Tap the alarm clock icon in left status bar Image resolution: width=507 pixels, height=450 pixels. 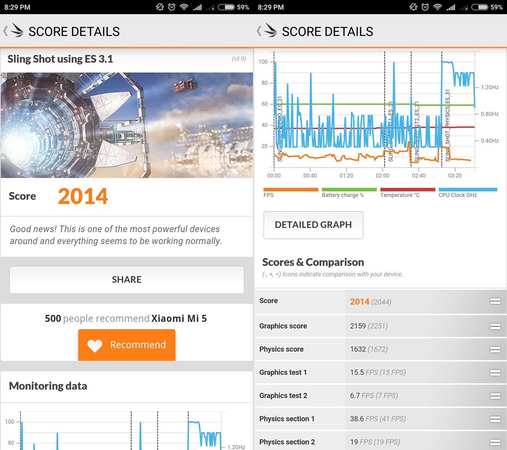click(x=172, y=7)
